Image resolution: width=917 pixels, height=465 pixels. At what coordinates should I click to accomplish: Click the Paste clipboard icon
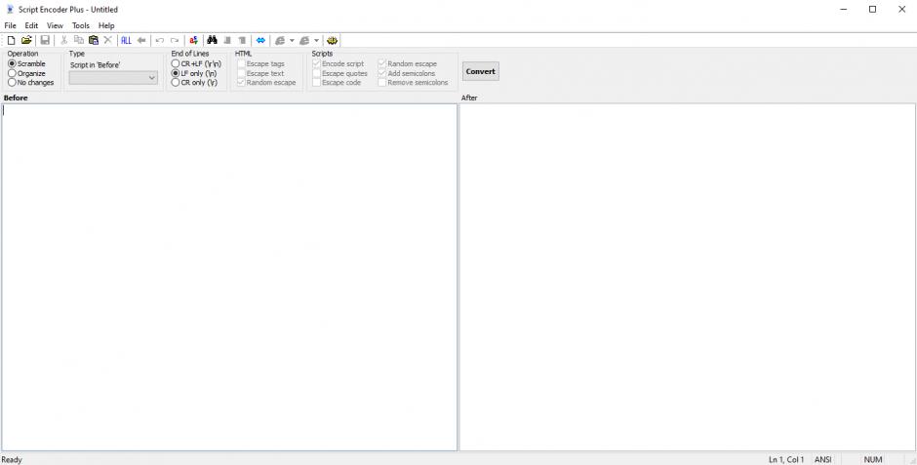[x=94, y=40]
